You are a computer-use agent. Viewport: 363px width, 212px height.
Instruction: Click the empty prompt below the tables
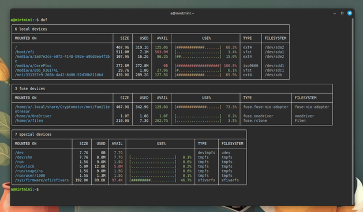[x=25, y=189]
